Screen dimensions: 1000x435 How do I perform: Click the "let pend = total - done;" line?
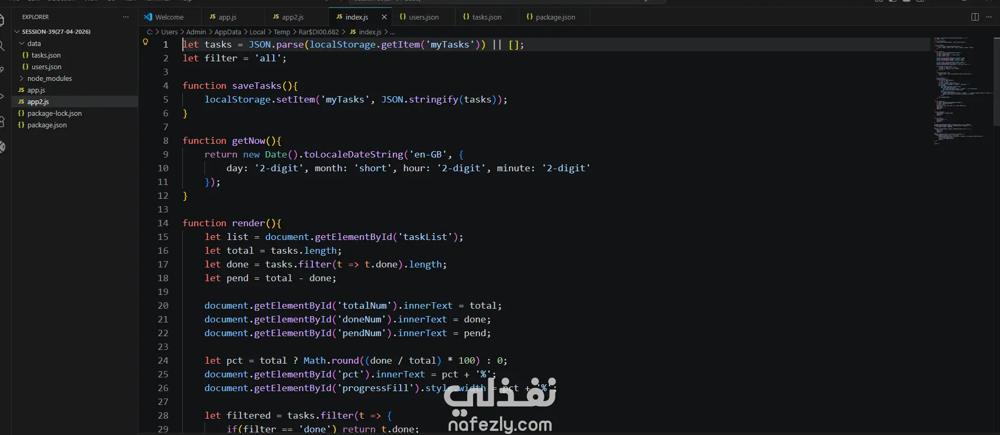click(270, 278)
